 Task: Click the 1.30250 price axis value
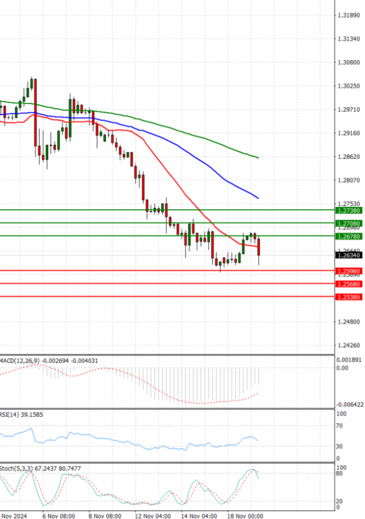(349, 86)
